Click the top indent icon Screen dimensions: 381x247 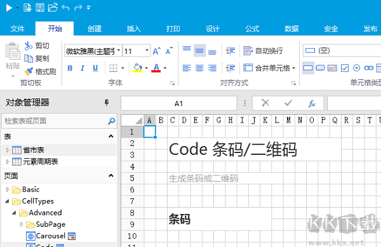pos(230,51)
